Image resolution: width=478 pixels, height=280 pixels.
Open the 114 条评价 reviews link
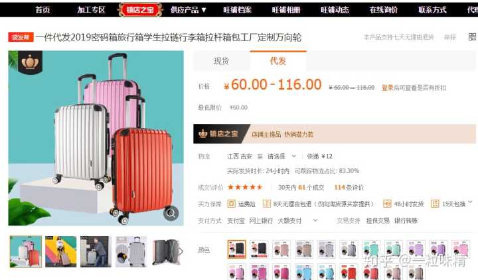pyautogui.click(x=349, y=187)
